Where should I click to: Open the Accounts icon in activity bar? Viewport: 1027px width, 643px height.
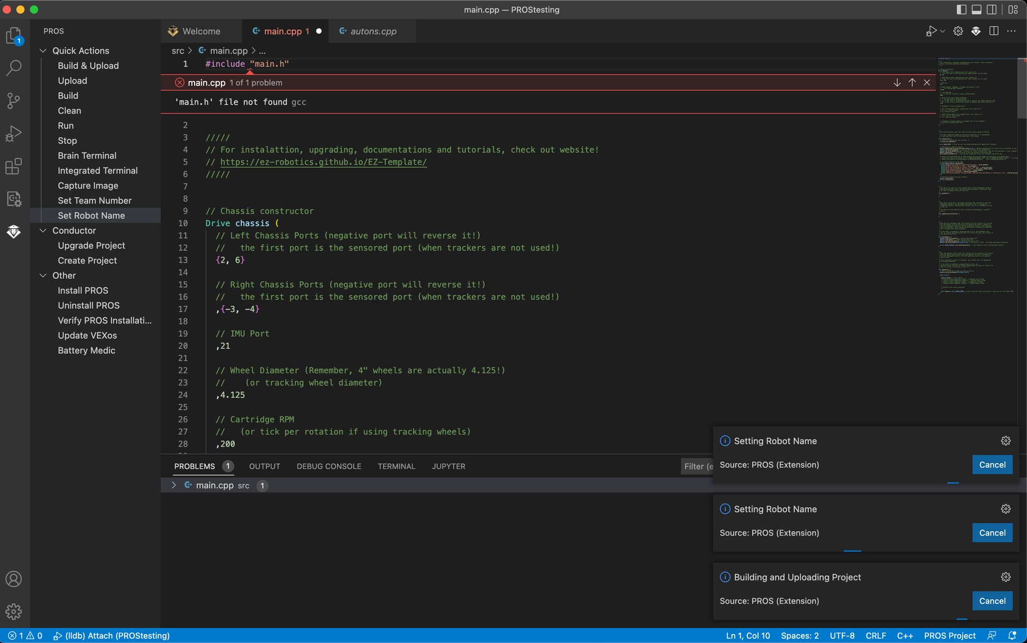pos(14,579)
